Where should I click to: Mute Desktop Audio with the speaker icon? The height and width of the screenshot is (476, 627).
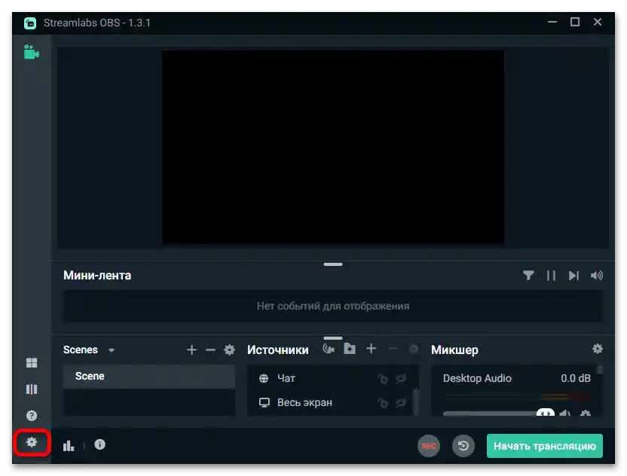564,413
